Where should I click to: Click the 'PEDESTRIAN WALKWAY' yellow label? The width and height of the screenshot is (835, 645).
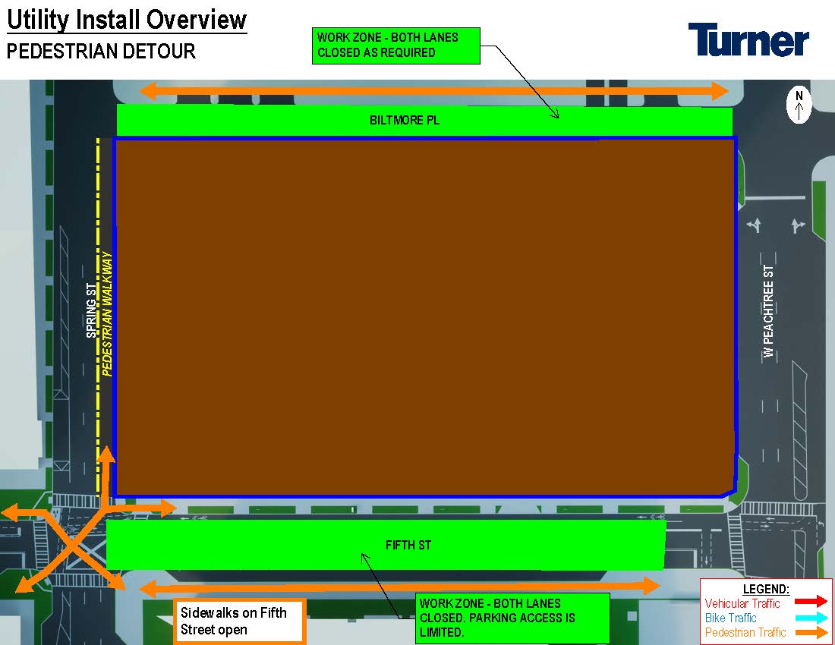pos(107,314)
